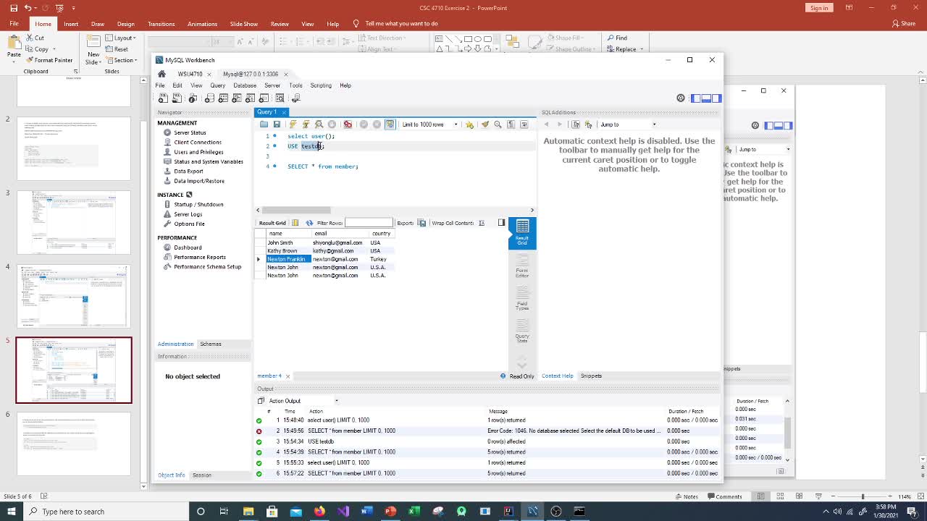Click the Save snippet star icon
Image resolution: width=927 pixels, height=521 pixels.
(x=469, y=124)
